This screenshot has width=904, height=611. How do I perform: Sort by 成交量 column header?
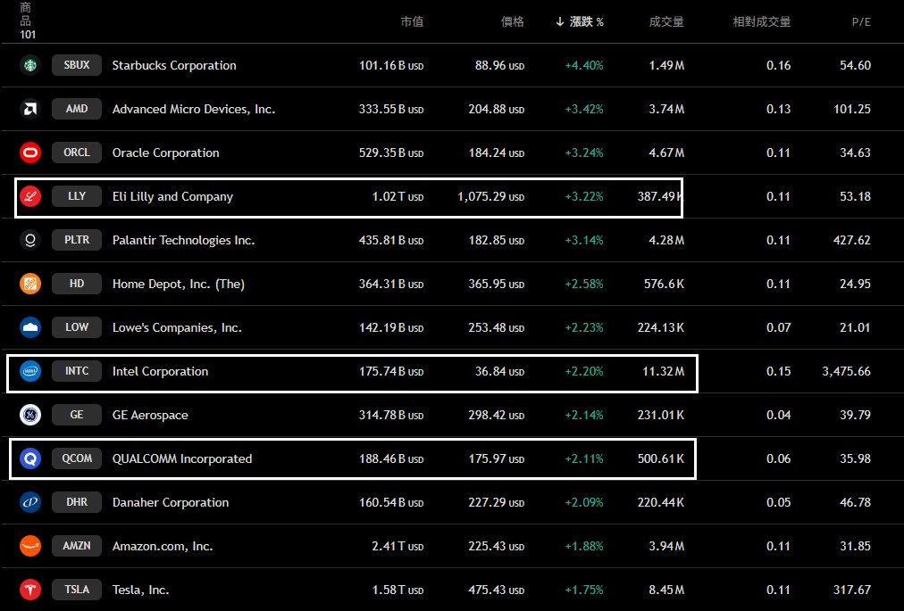tap(666, 21)
